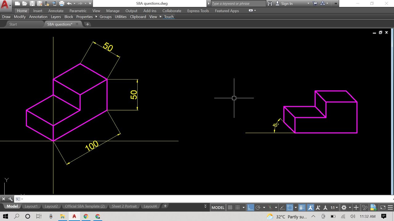Click the binoculars search icon
This screenshot has width=394, height=221.
270,4
